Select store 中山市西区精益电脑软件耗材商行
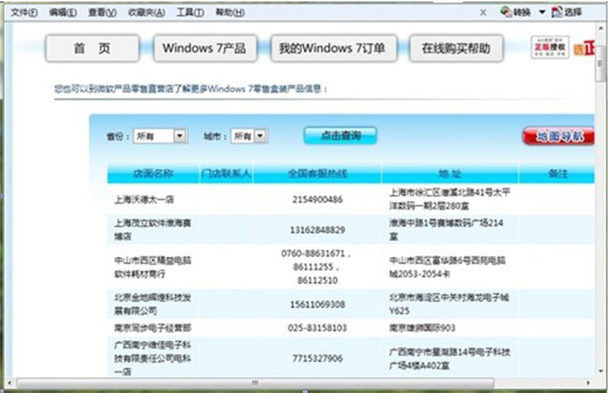The image size is (609, 393). point(153,267)
